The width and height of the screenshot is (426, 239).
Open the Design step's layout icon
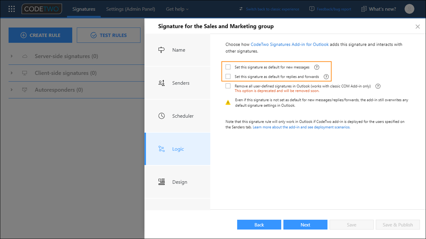(x=162, y=182)
